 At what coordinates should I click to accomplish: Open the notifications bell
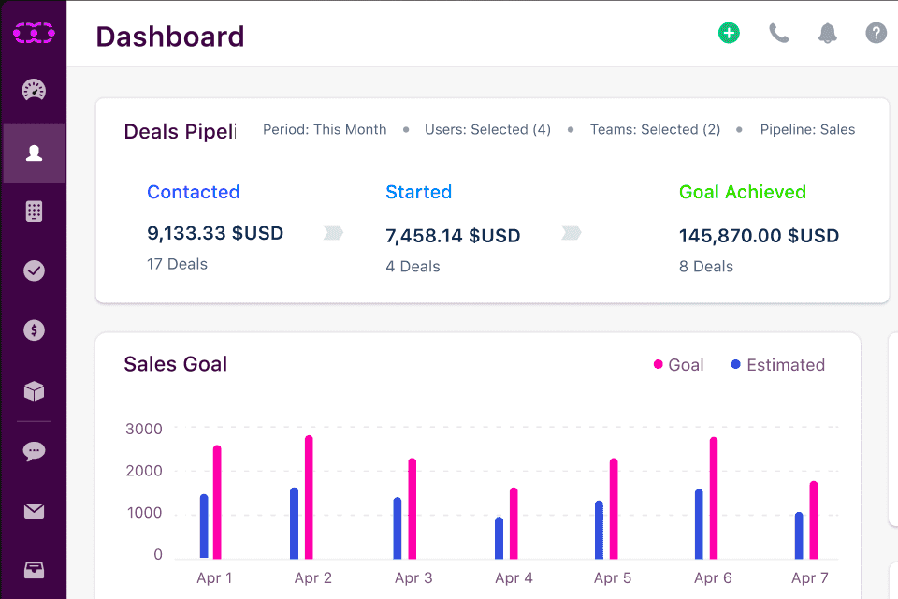pos(827,34)
